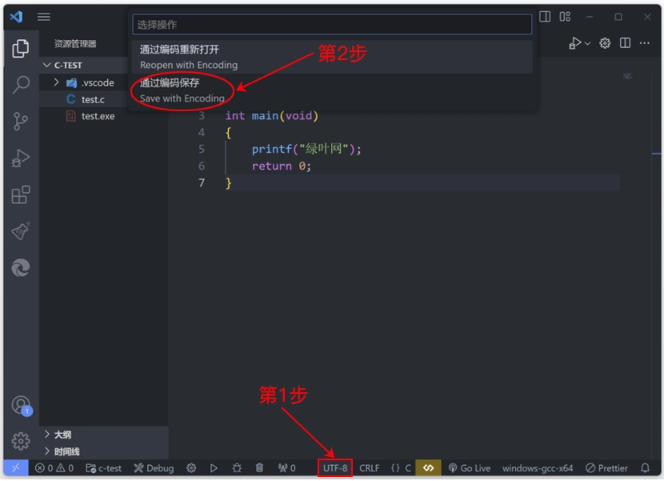
Task: Open the Run and Debug view
Action: pos(21,157)
